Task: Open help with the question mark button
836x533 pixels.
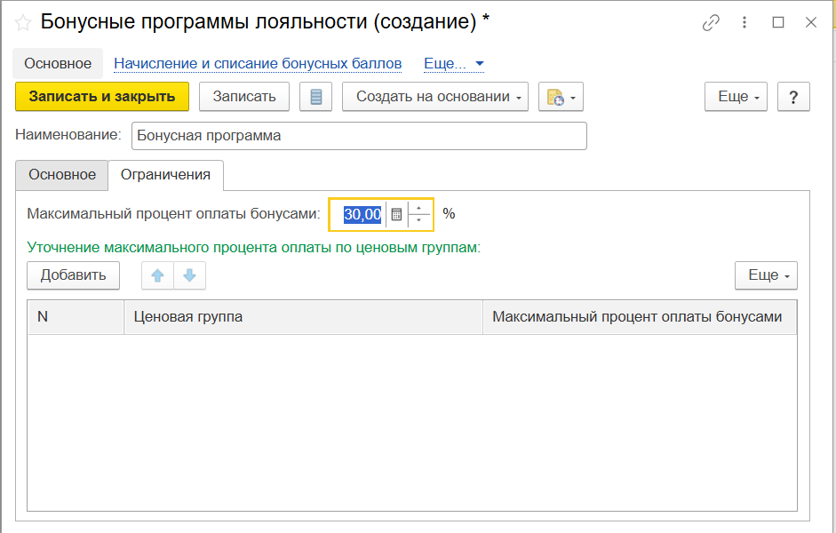Action: pos(793,97)
